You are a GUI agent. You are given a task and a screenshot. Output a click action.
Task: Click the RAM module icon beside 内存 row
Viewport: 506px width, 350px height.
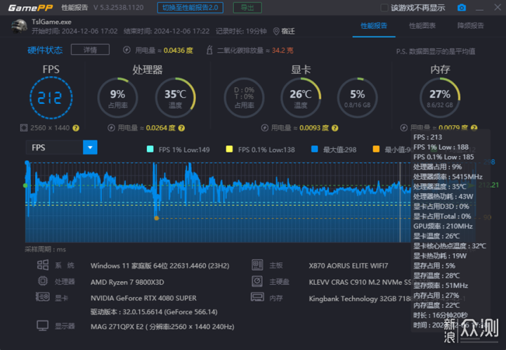257,297
